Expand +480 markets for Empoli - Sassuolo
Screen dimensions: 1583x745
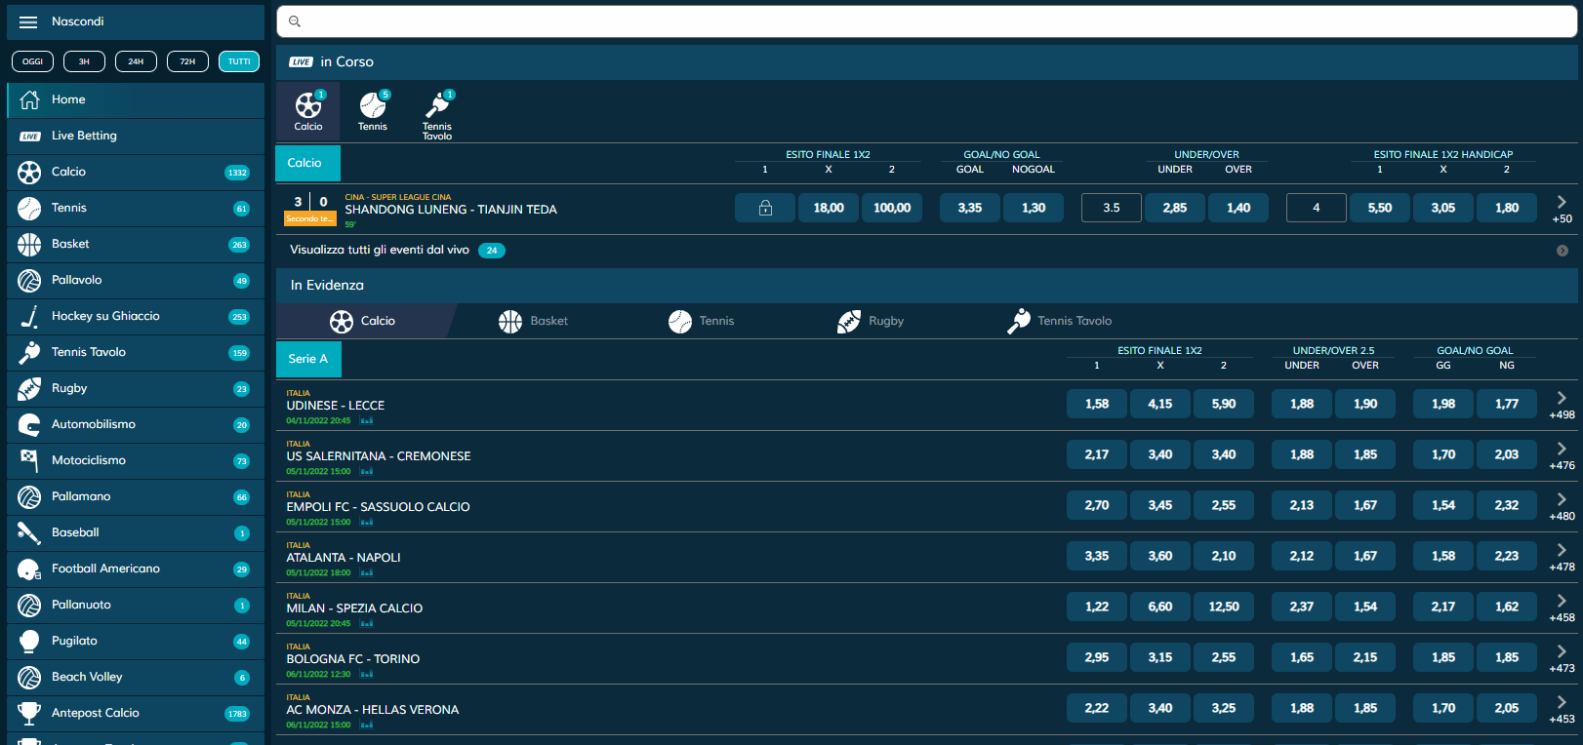(1562, 506)
